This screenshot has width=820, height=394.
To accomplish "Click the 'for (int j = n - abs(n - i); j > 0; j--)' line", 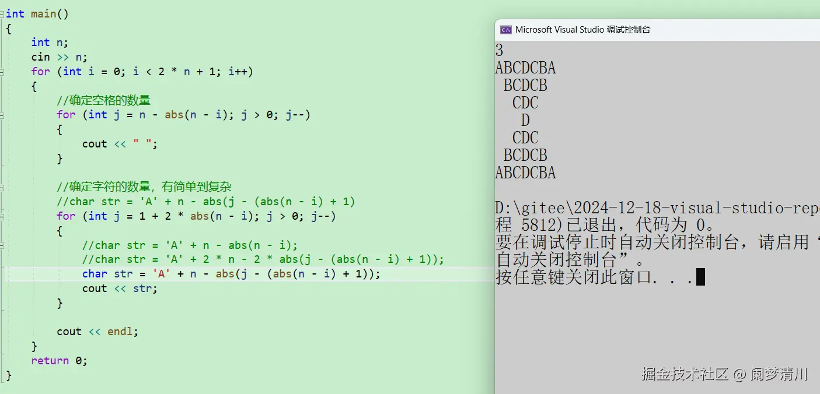I will (x=183, y=115).
